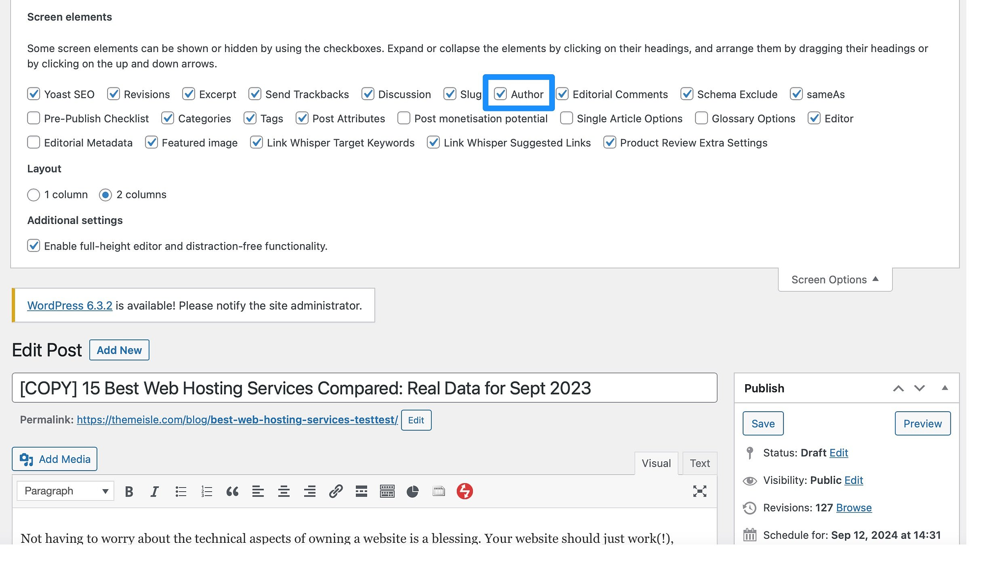This screenshot has width=983, height=561.
Task: Click the table insert icon
Action: [438, 491]
